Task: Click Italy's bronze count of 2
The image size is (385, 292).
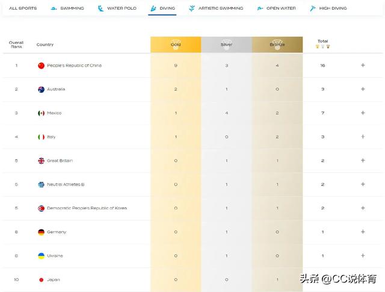Action: tap(277, 137)
